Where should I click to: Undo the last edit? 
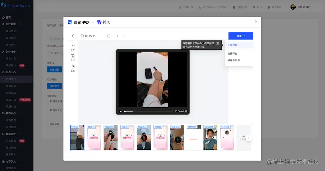point(116,36)
